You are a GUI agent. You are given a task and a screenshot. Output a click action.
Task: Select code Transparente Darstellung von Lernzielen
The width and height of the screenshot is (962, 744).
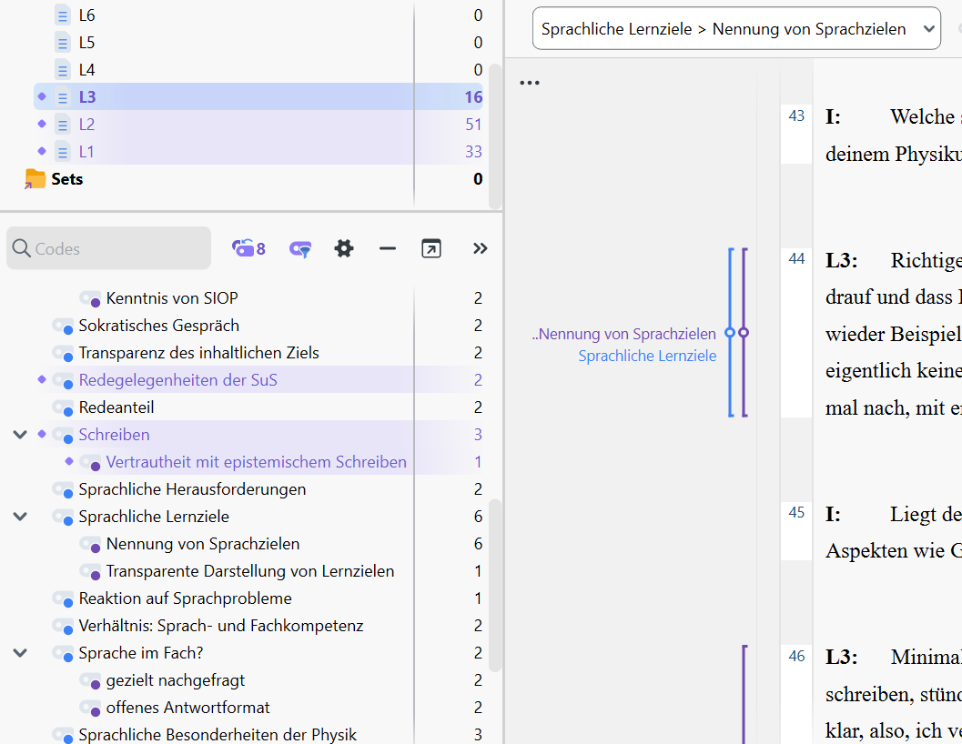tap(249, 571)
